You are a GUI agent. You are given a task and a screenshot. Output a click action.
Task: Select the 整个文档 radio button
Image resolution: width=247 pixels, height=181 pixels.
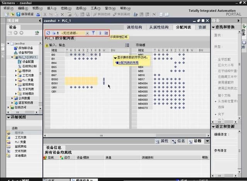click(x=215, y=96)
